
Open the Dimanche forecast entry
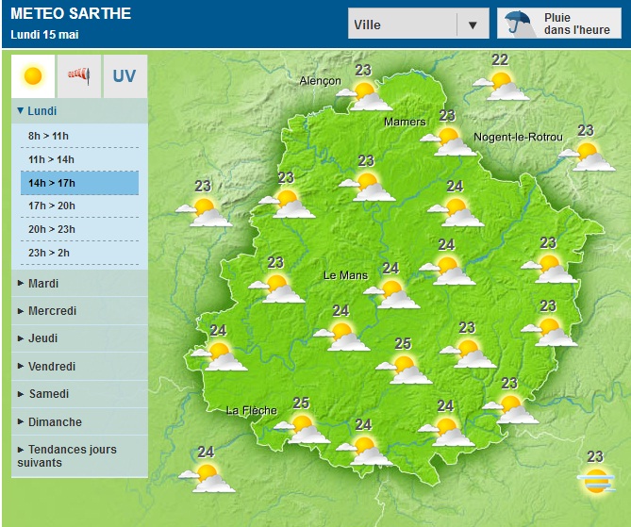point(55,421)
